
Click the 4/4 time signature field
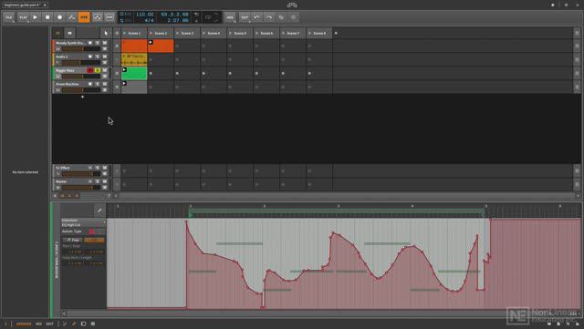pyautogui.click(x=149, y=20)
